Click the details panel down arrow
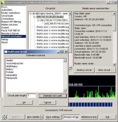118x122 pixels. 114,65
